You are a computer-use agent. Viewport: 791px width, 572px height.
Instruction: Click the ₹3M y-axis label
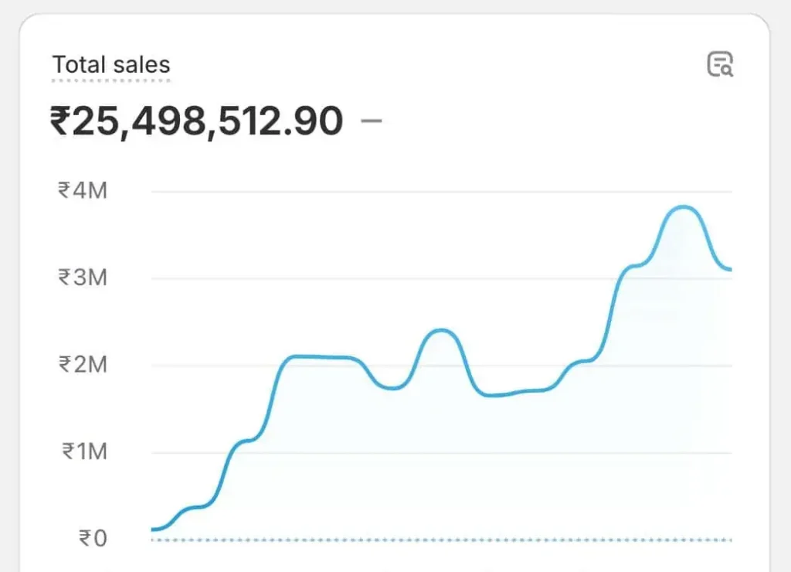tap(82, 277)
